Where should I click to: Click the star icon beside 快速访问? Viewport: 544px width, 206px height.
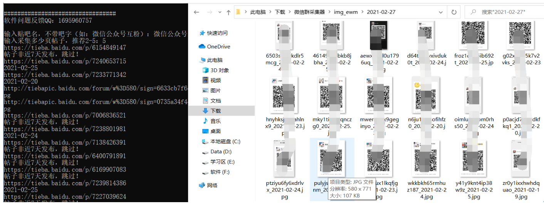202,33
